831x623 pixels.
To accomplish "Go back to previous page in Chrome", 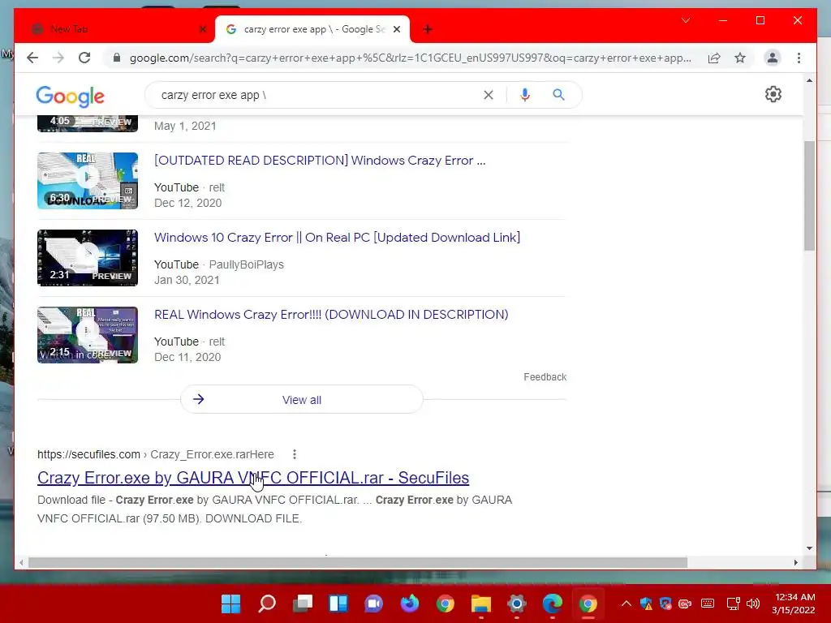I will tap(32, 58).
